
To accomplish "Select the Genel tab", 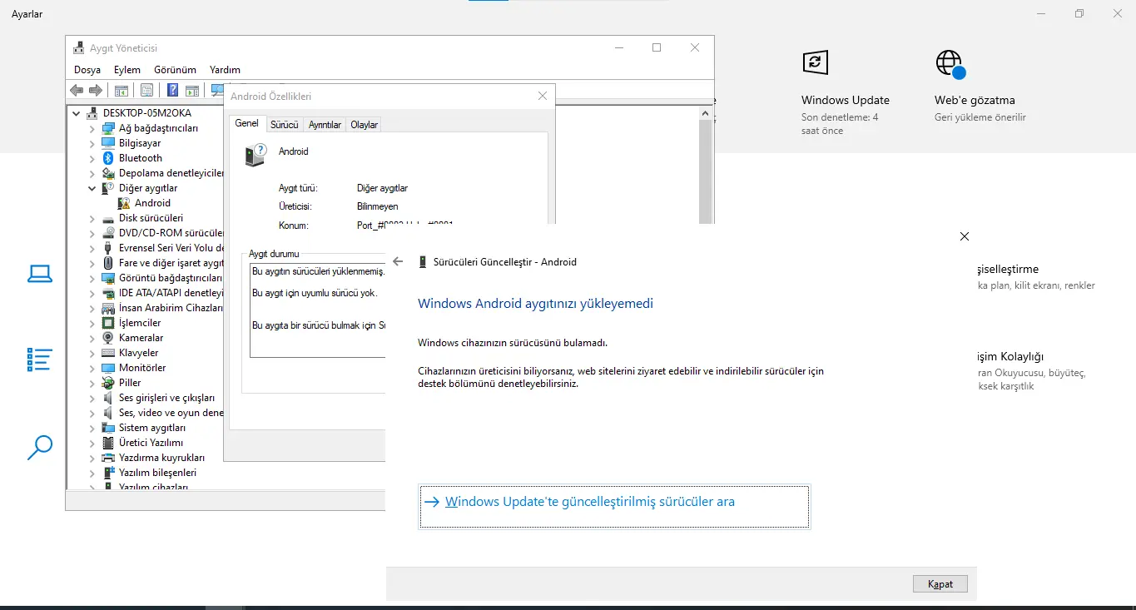I will [x=247, y=123].
